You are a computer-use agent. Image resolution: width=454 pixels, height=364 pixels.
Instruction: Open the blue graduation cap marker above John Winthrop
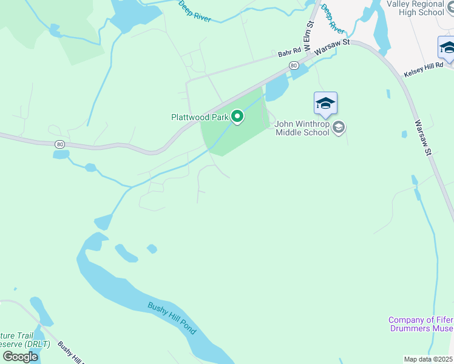pos(325,106)
